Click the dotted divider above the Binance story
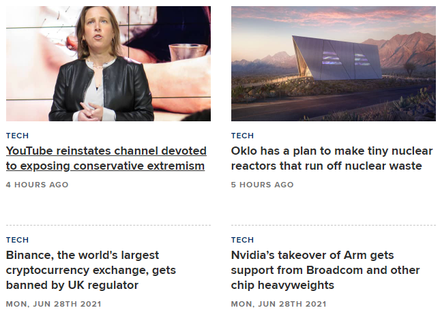This screenshot has width=440, height=323. point(108,225)
